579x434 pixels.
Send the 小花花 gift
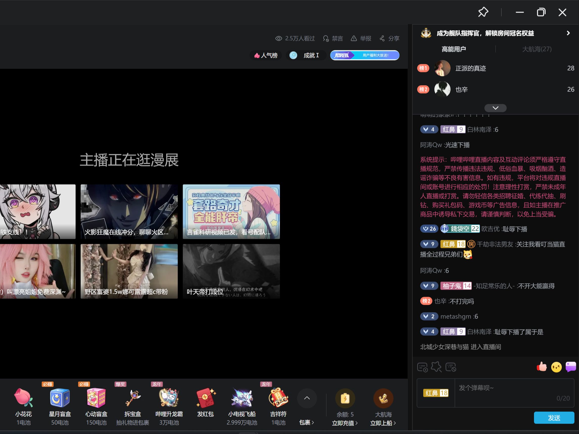click(x=24, y=405)
